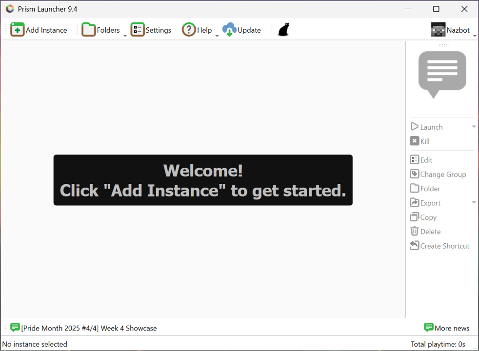Click the Help question mark icon
The height and width of the screenshot is (351, 479).
coord(189,30)
